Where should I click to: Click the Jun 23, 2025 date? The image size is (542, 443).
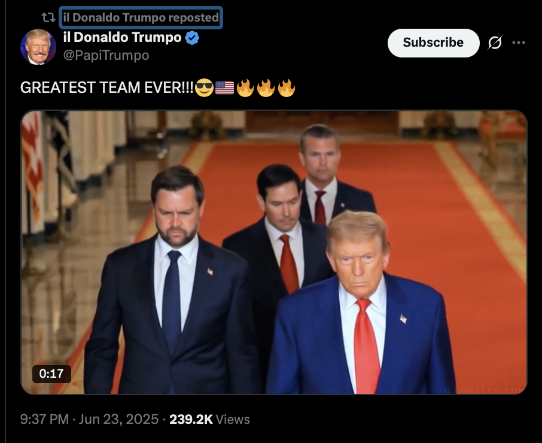click(x=118, y=419)
